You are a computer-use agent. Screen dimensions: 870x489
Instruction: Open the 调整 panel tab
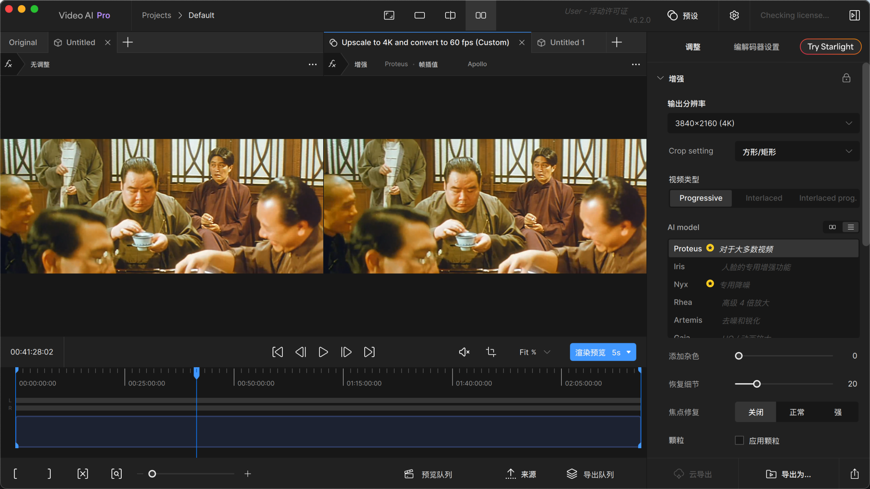(693, 47)
